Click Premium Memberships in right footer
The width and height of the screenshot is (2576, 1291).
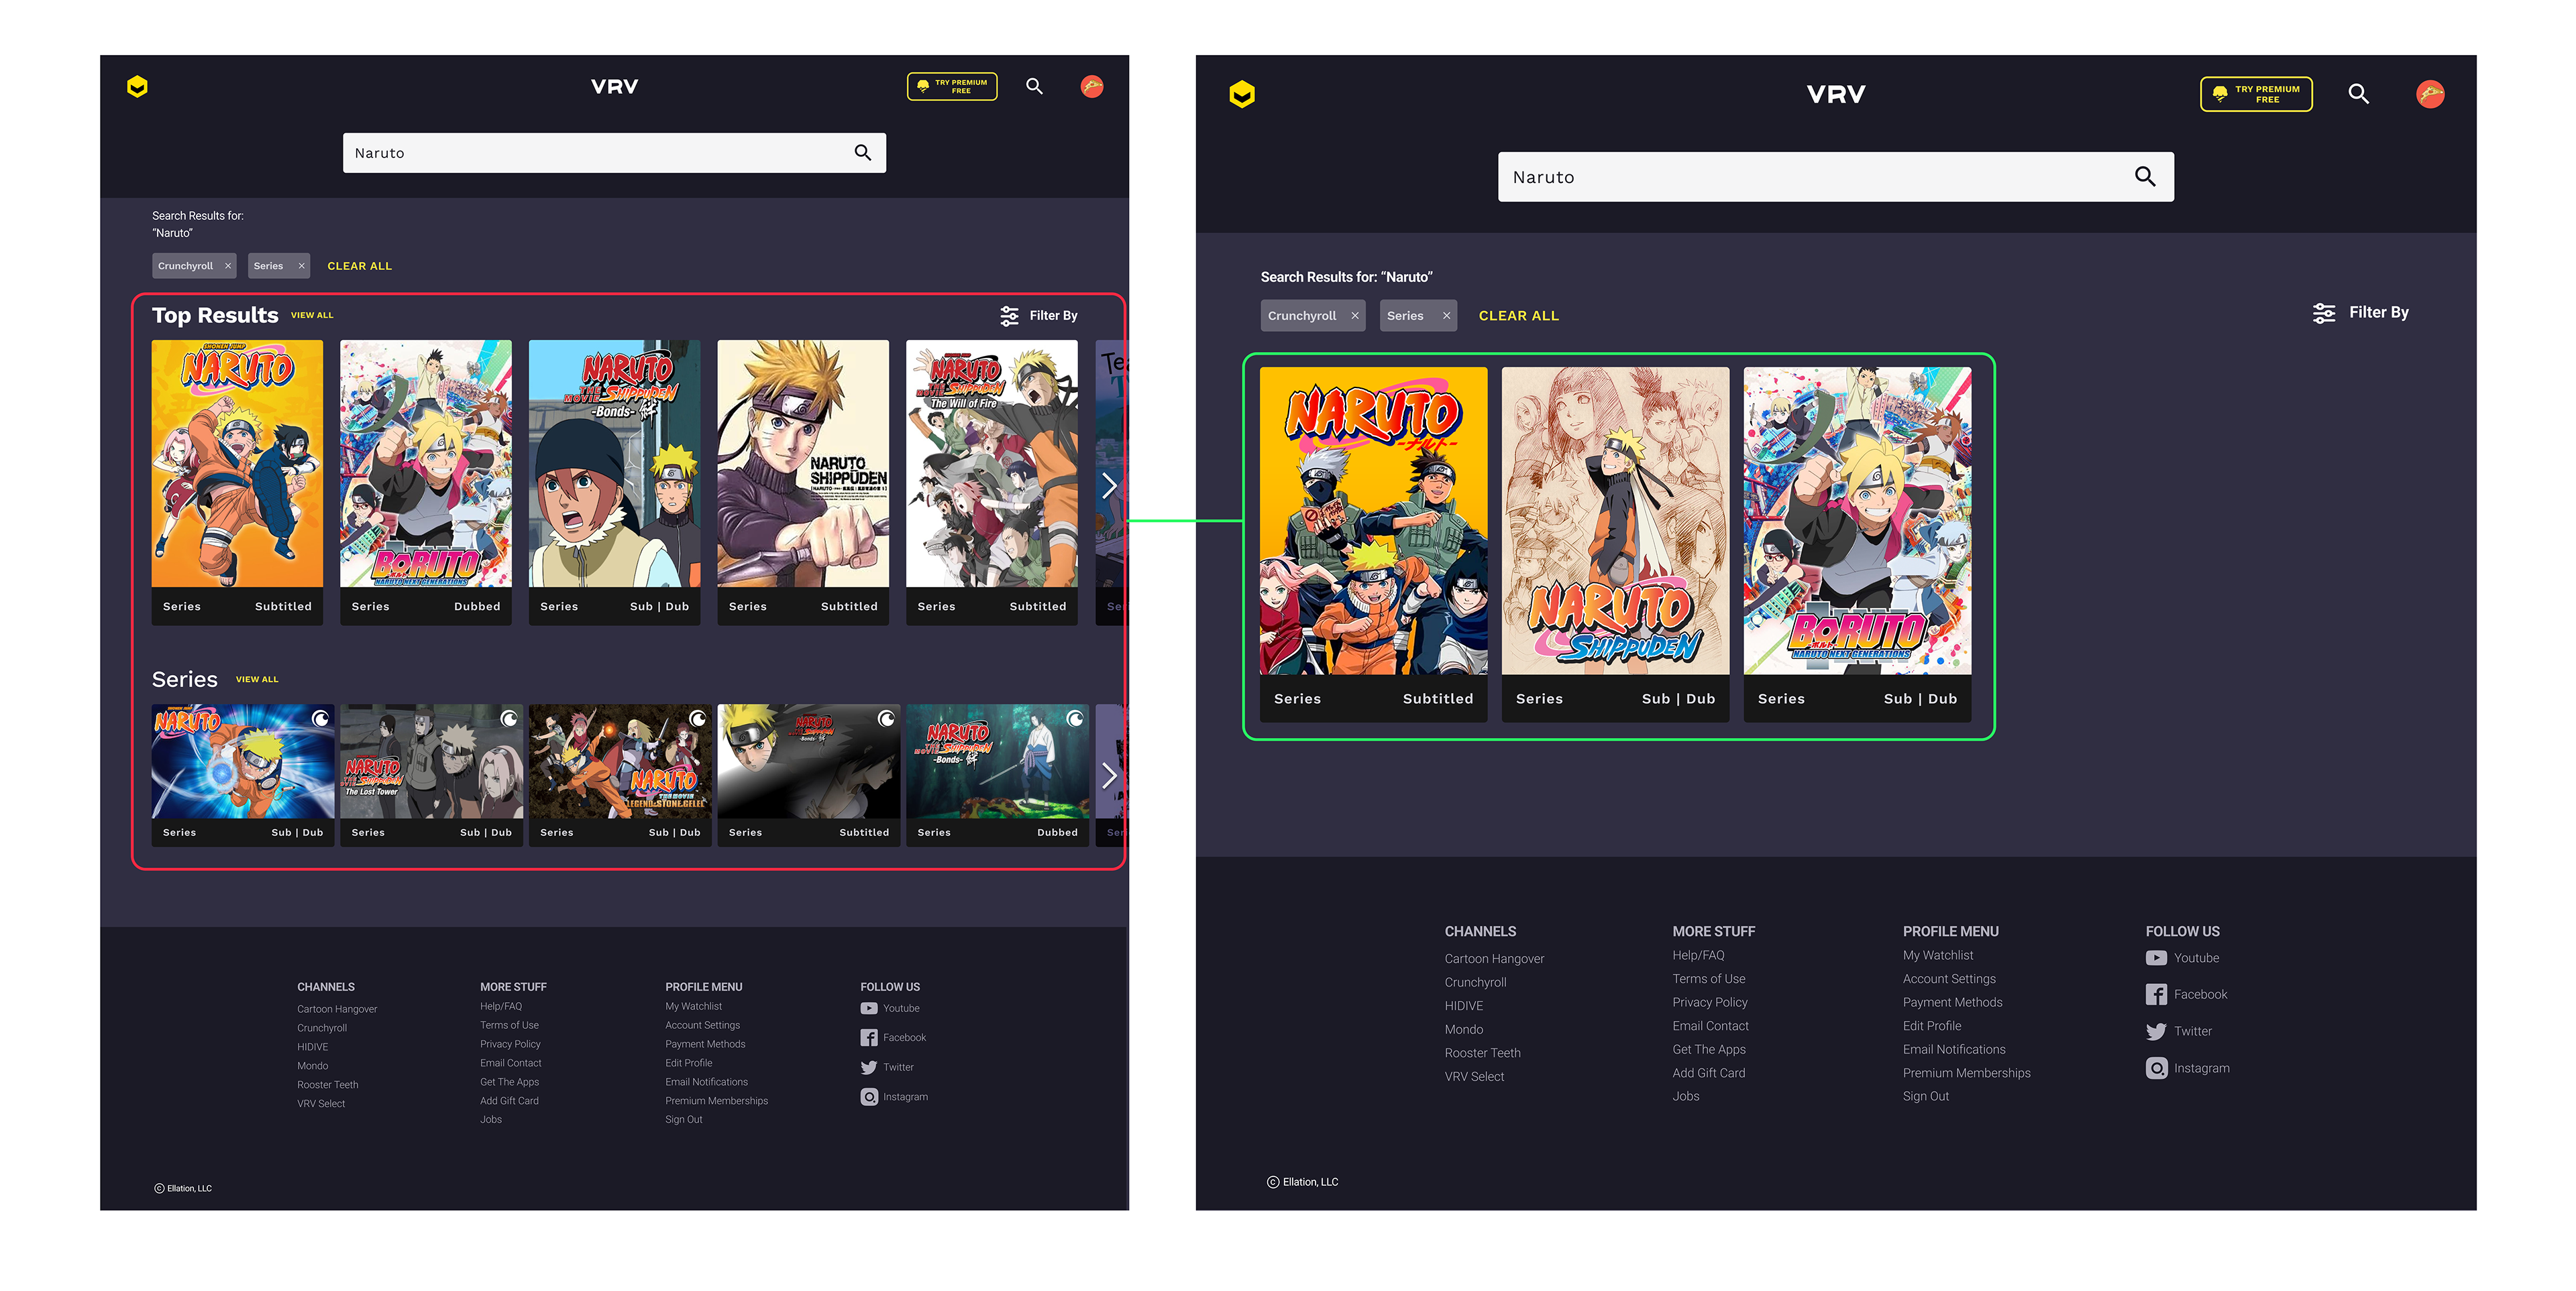click(1966, 1073)
